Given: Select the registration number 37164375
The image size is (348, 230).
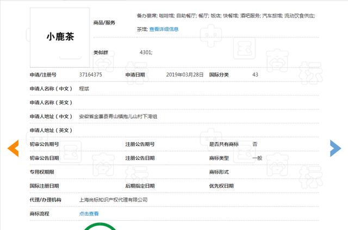Looking at the screenshot, I should (x=91, y=75).
